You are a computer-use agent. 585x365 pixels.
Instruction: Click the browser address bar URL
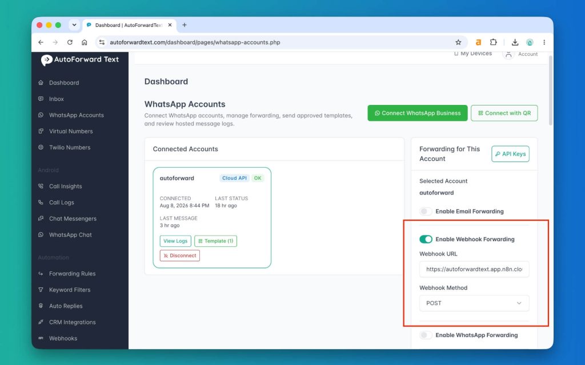(195, 42)
